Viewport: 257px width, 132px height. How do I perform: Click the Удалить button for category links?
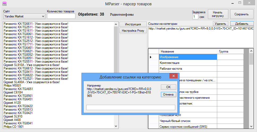pyautogui.click(x=221, y=24)
